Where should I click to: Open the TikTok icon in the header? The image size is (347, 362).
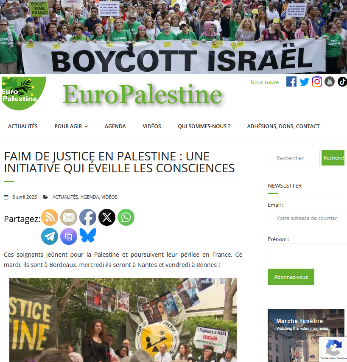point(342,82)
